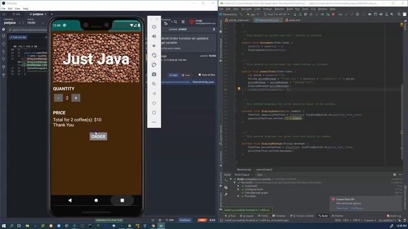Click the red Stop button in Android Studio toolbar

pos(333,14)
